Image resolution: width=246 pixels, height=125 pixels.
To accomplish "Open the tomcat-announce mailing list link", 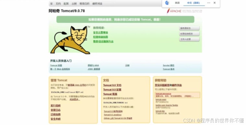I will [x=163, y=94].
